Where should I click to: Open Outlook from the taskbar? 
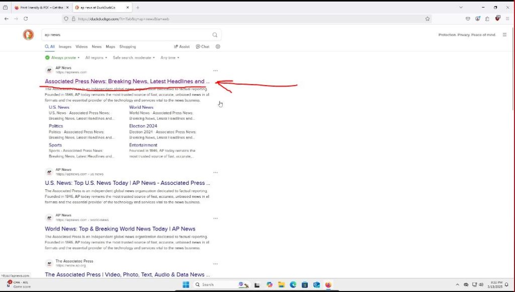[x=317, y=284]
